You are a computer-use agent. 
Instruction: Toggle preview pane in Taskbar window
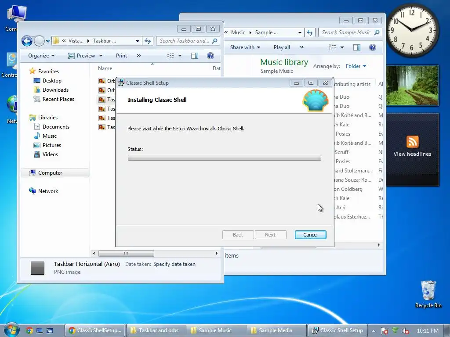(x=195, y=56)
